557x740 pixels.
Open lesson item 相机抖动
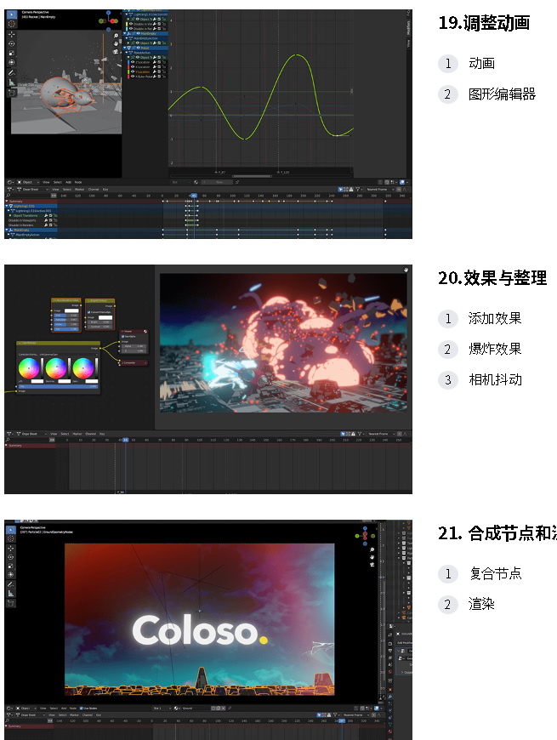click(x=495, y=380)
